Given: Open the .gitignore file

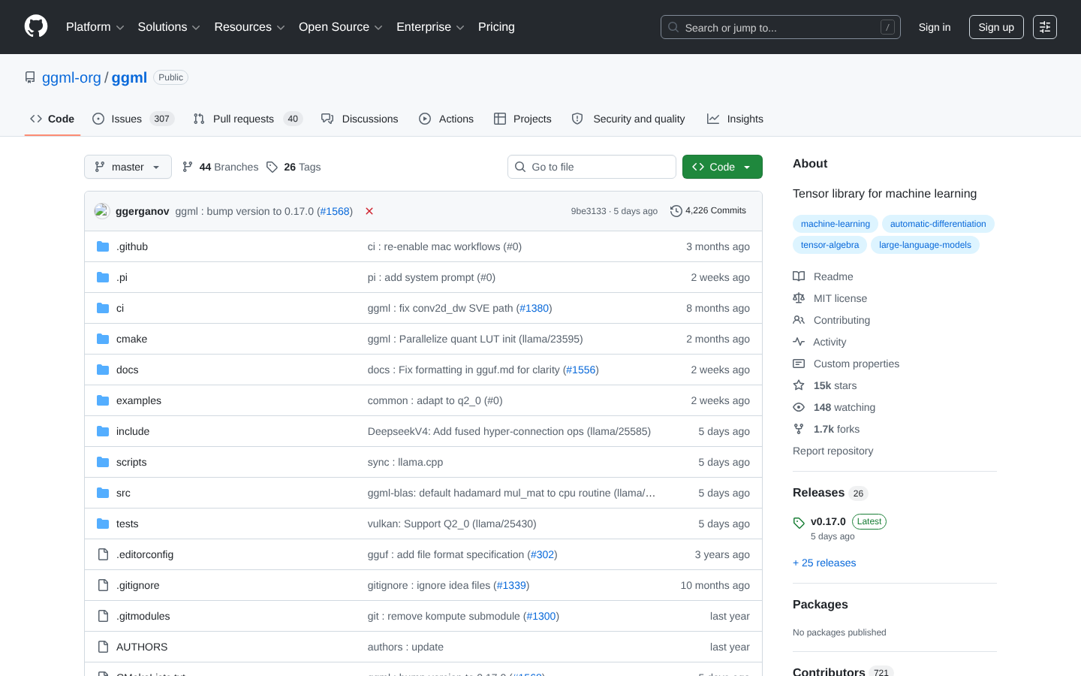Looking at the screenshot, I should 138,585.
